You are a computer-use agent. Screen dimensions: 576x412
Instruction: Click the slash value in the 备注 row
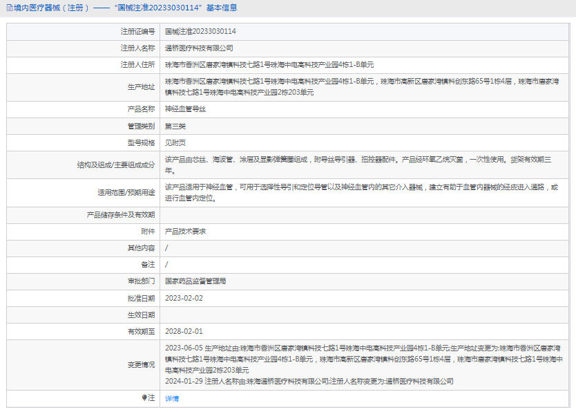(166, 265)
